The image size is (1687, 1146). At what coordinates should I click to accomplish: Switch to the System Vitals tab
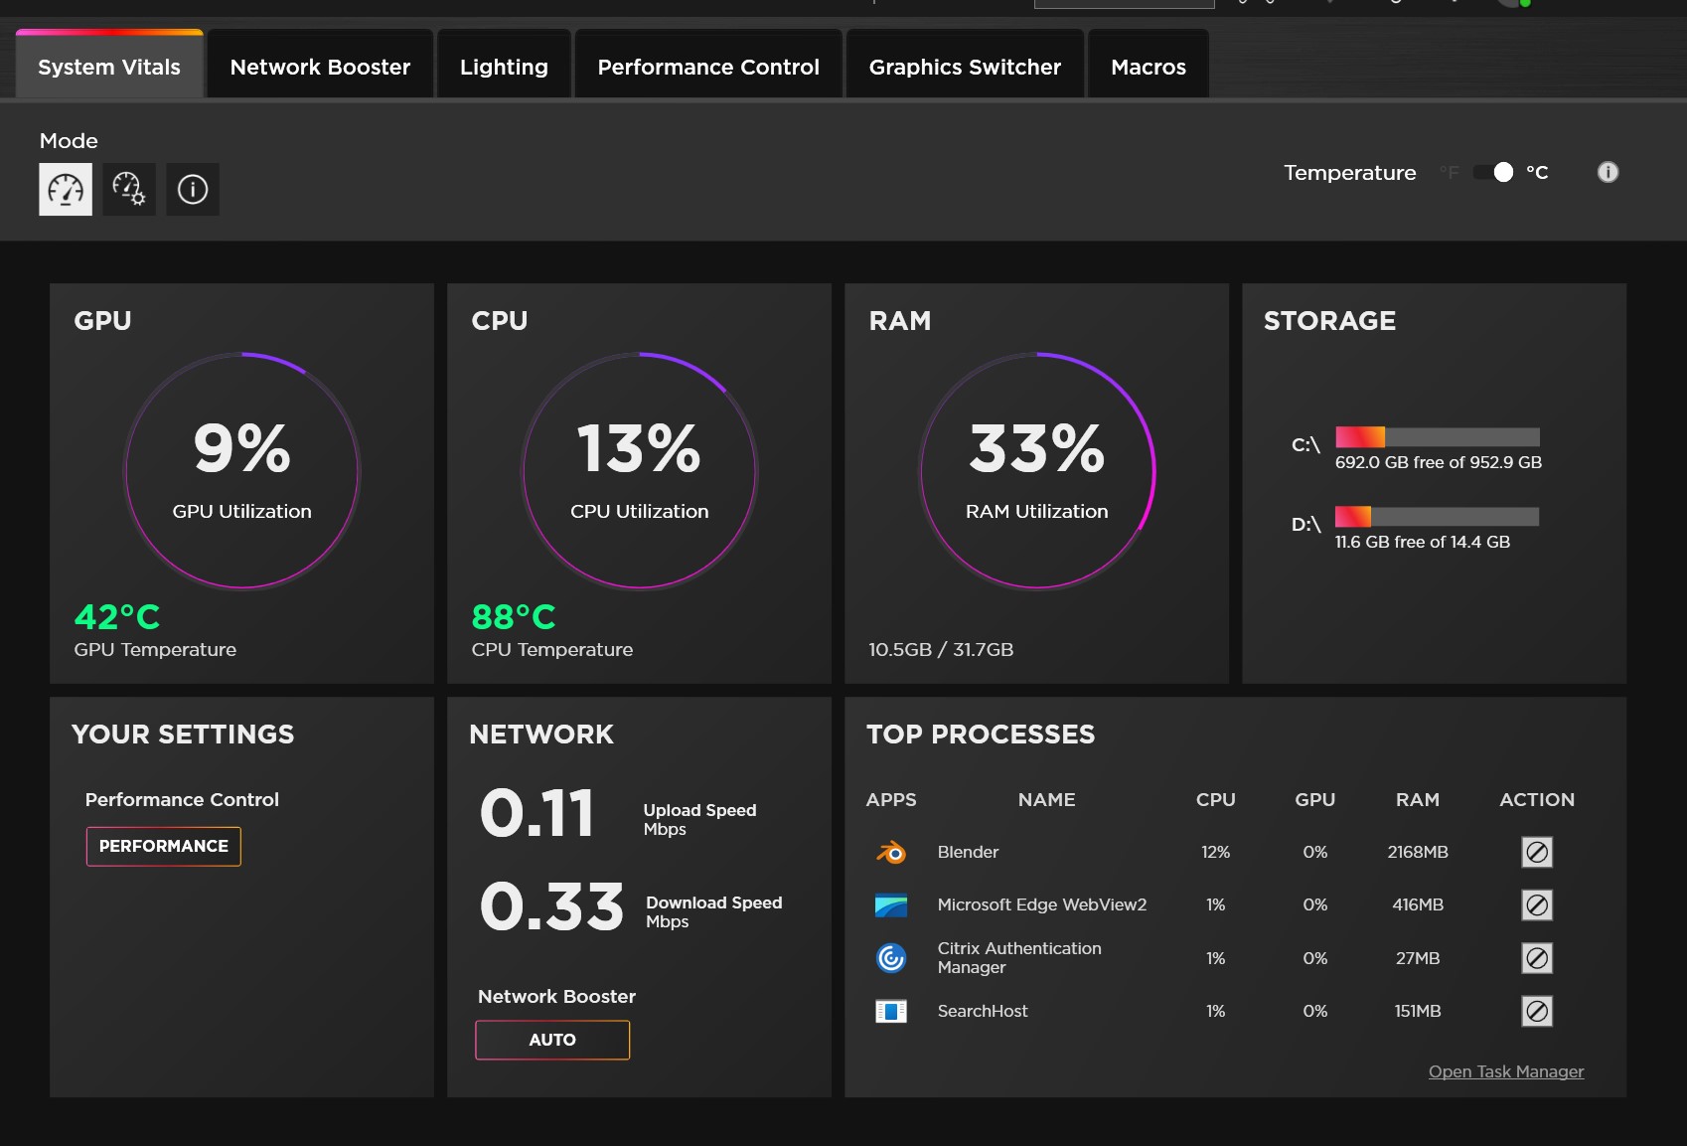tap(109, 66)
